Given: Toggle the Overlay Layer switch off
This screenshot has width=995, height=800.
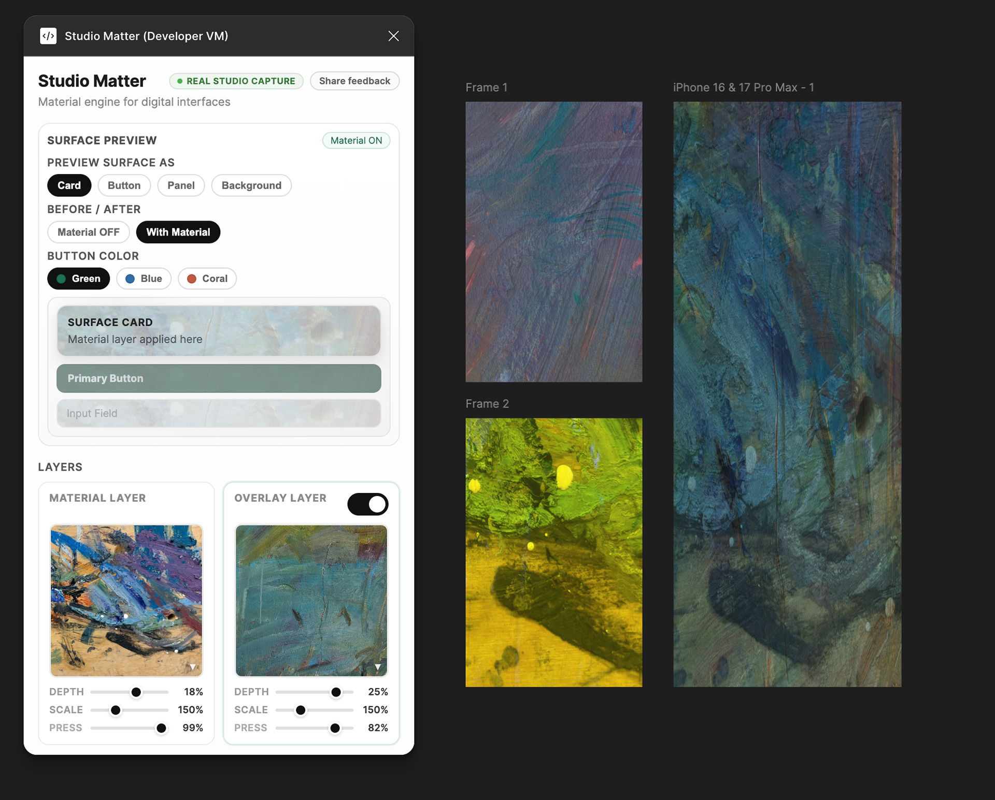Looking at the screenshot, I should 368,504.
